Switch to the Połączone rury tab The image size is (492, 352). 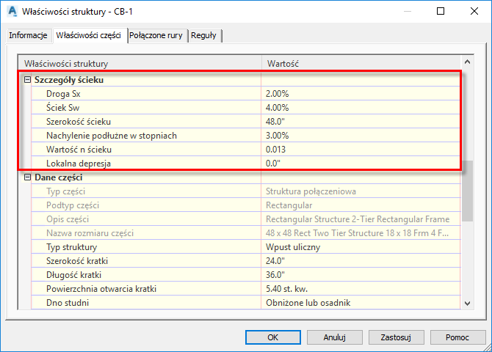click(x=156, y=35)
